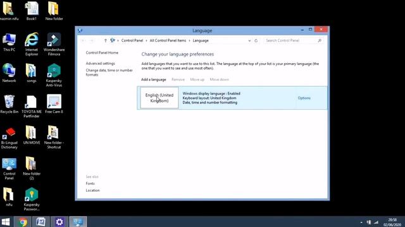405x227 pixels.
Task: Show hidden tray icons arrow
Action: (x=361, y=223)
